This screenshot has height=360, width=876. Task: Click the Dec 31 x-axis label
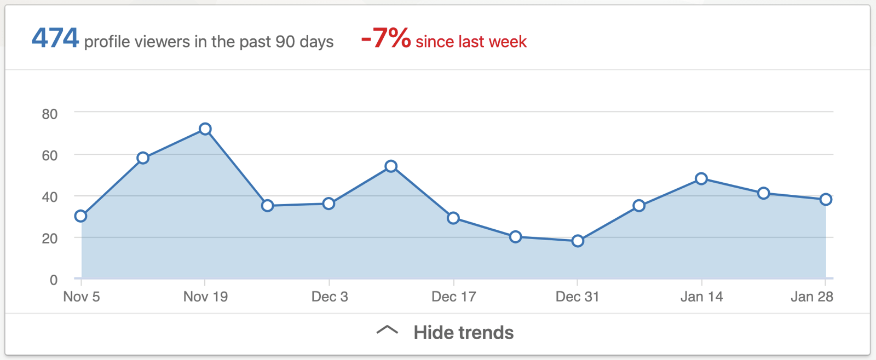[577, 297]
